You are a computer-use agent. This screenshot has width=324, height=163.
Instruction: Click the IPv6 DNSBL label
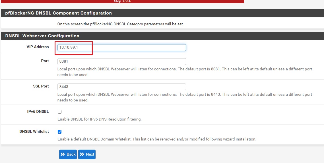point(38,111)
